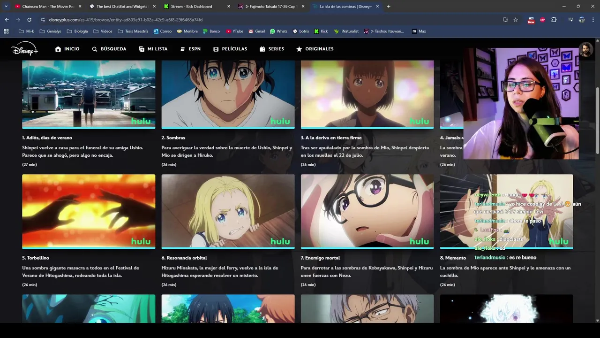Click the Disney+ logo
The width and height of the screenshot is (600, 338).
coord(24,49)
